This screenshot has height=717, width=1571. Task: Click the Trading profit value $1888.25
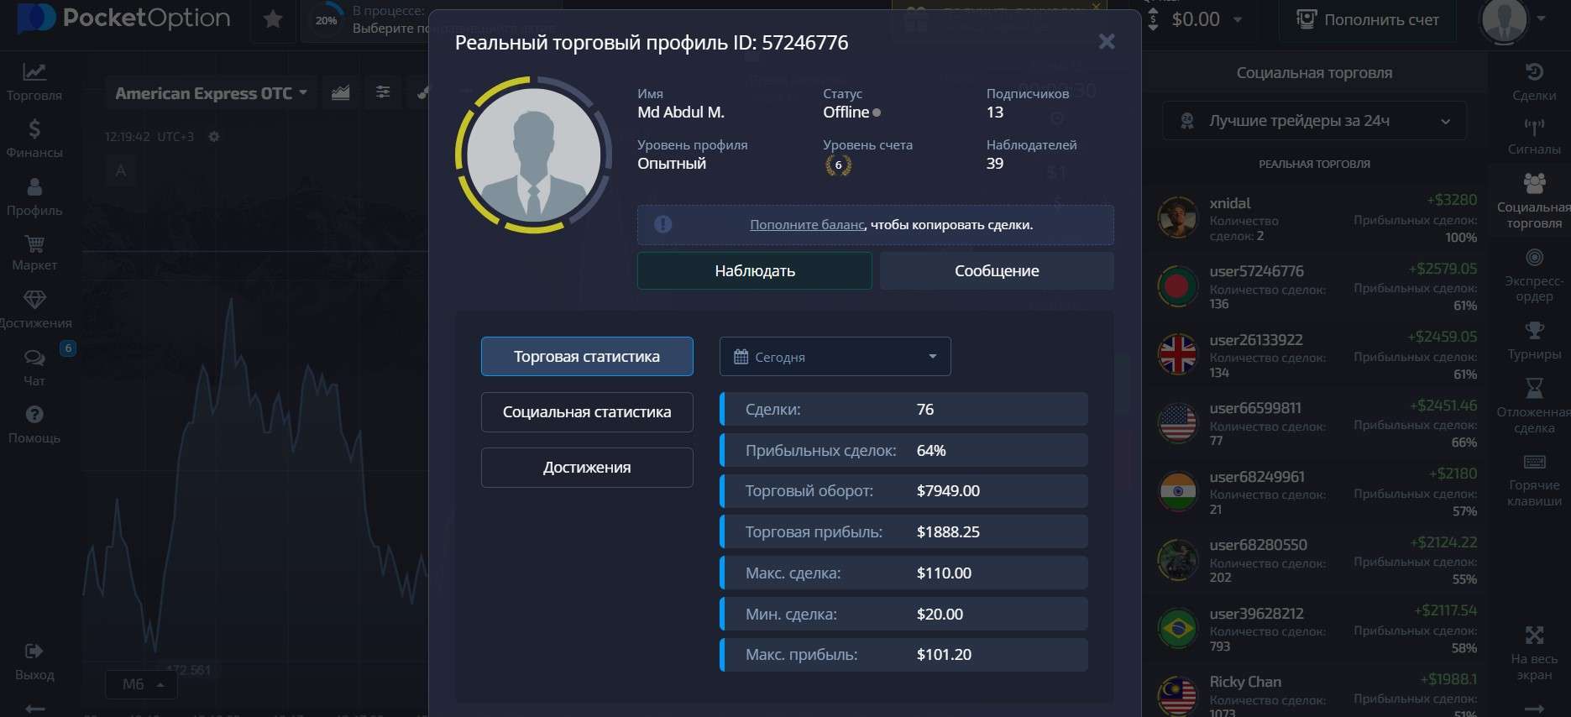click(948, 532)
